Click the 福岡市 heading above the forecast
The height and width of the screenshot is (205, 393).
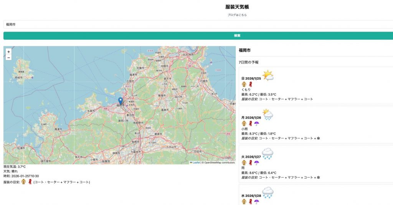tap(244, 50)
